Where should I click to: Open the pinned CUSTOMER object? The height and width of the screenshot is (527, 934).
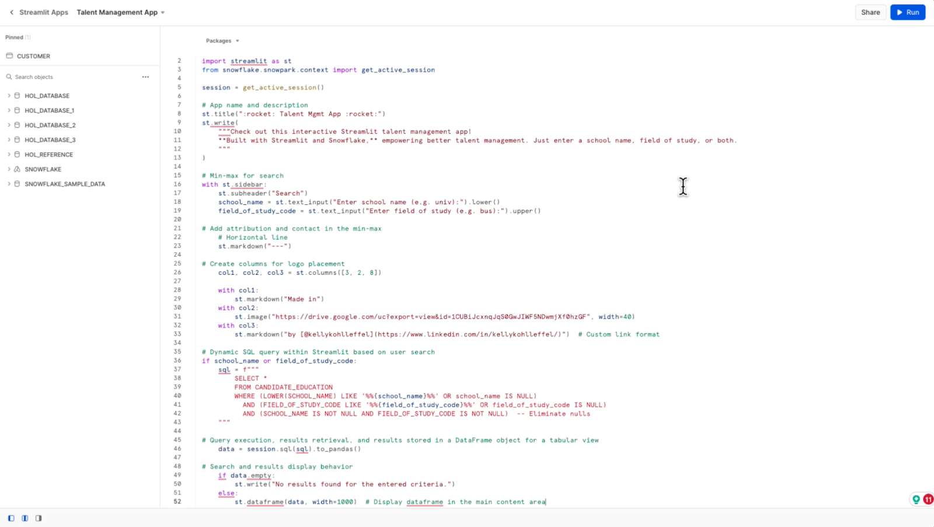click(33, 56)
